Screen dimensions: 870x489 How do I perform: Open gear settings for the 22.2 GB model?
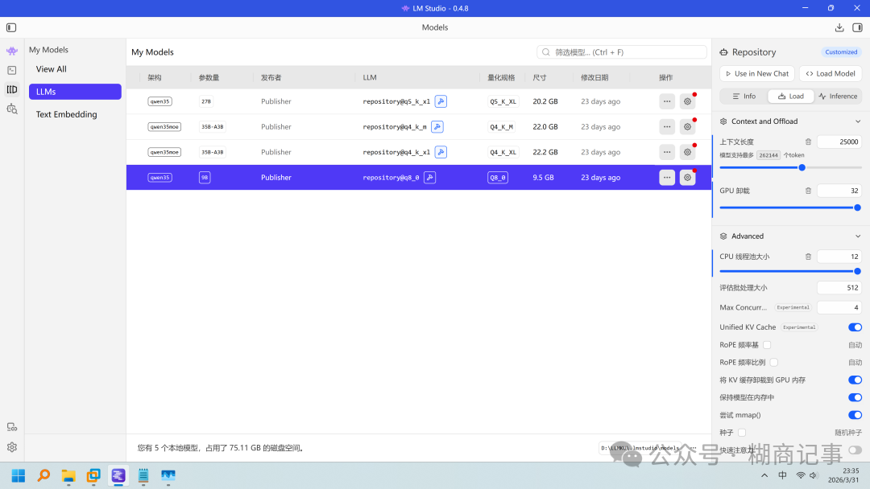(687, 152)
